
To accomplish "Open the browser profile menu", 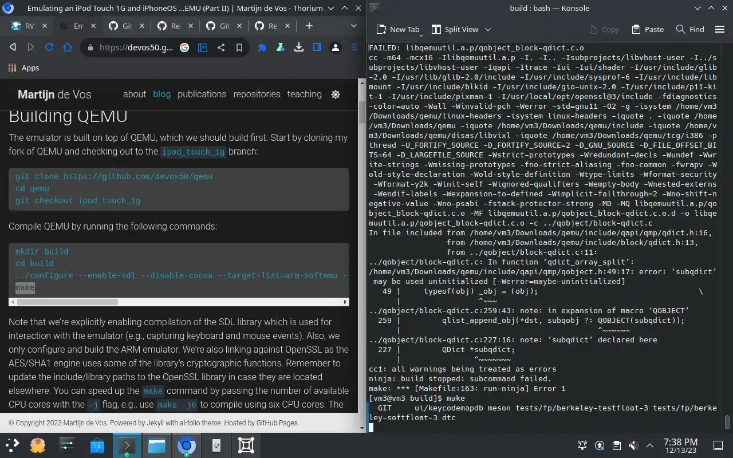I will (x=336, y=48).
